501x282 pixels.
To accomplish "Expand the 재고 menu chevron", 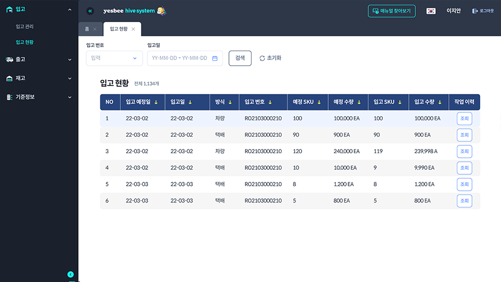I will point(70,79).
